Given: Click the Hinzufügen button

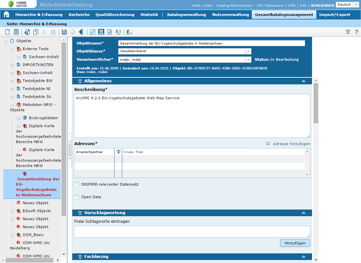Looking at the screenshot, I should tap(295, 243).
